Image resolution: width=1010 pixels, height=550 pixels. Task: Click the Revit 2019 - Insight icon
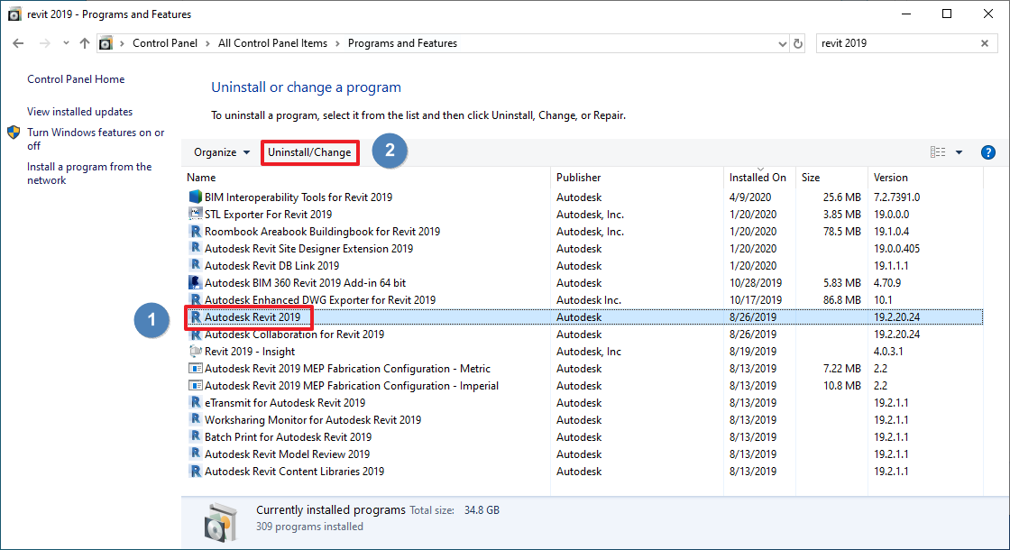[194, 351]
